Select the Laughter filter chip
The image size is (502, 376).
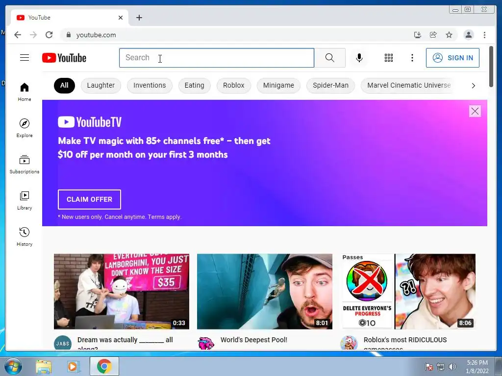pos(101,85)
